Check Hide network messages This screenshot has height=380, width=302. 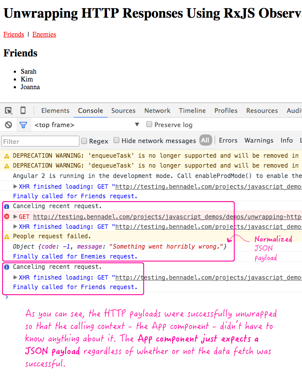[116, 140]
